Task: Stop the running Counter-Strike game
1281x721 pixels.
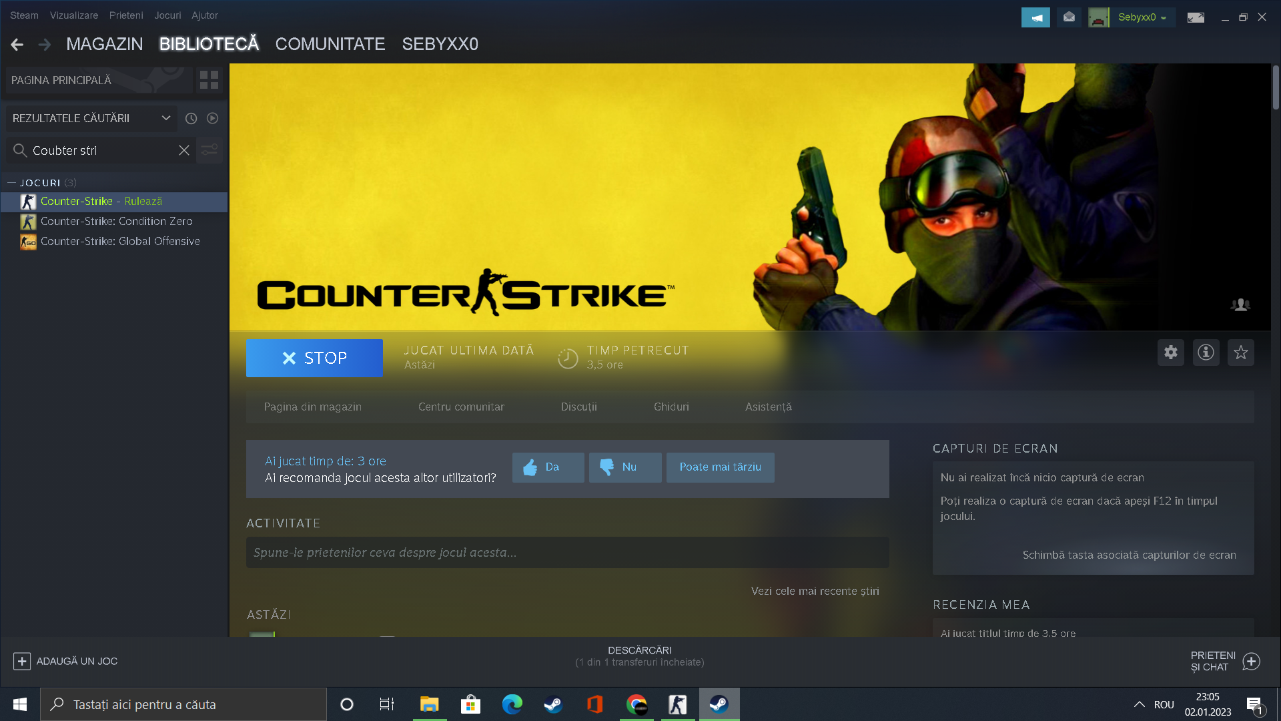Action: (x=314, y=358)
